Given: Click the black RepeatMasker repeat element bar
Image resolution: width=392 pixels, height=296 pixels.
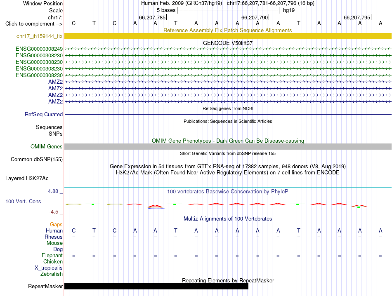Looking at the screenshot, I should click(156, 286).
